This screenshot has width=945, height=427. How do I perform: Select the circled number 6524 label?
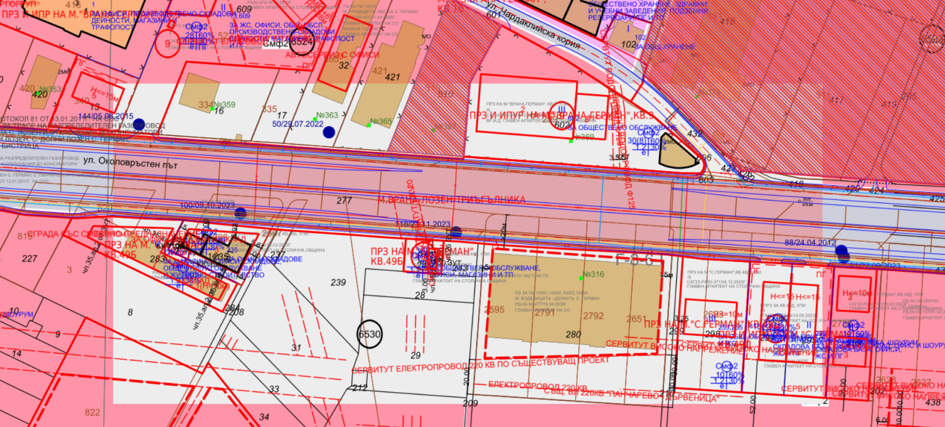(x=301, y=41)
